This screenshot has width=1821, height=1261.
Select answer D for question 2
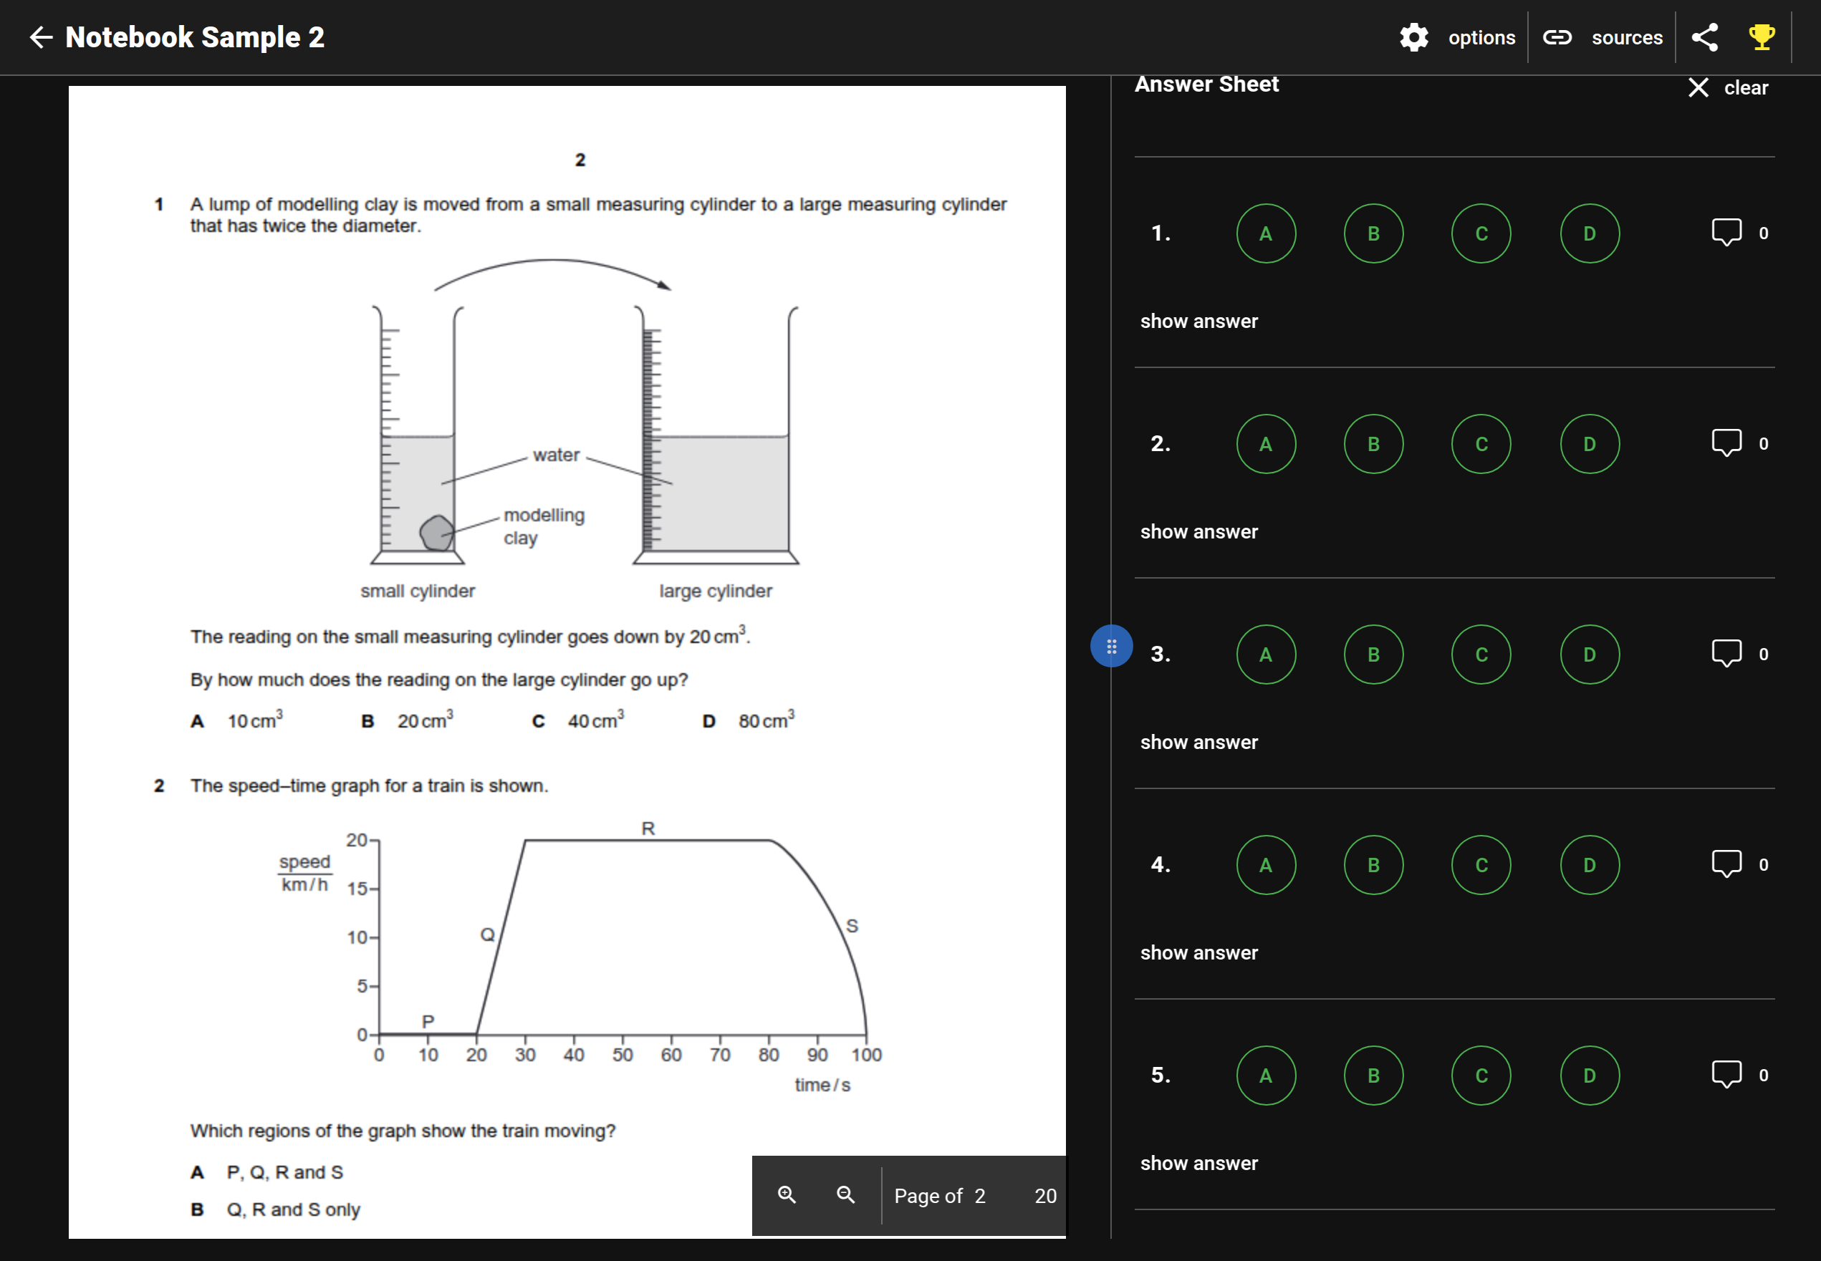pos(1590,444)
